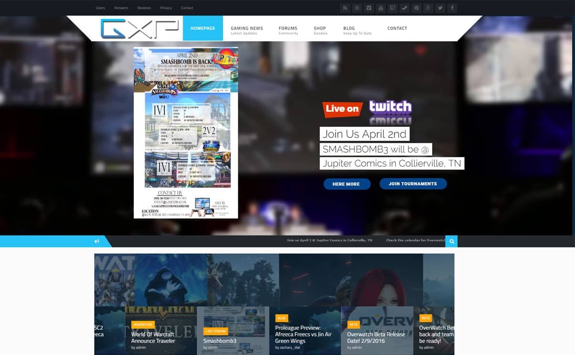The image size is (575, 355).
Task: Visit the YouTube channel icon
Action: [x=381, y=8]
